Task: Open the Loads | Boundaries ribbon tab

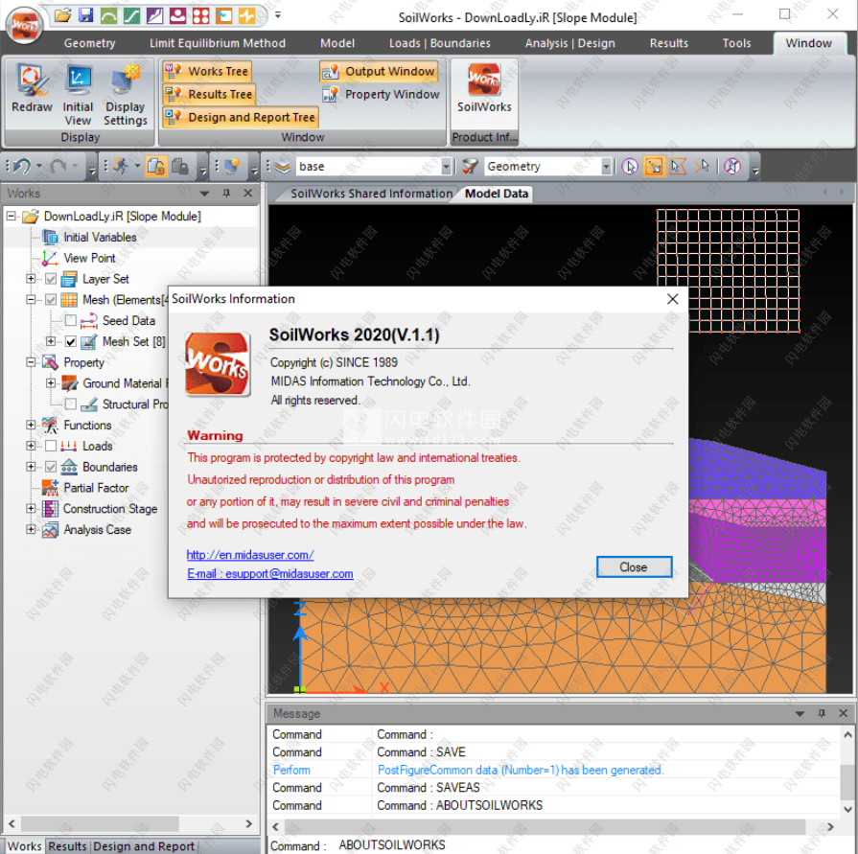Action: coord(440,43)
